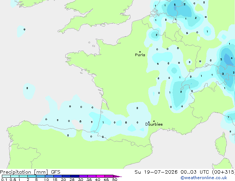Click the (00+315) forecast offset text
Image resolution: width=235 pixels, height=181 pixels.
coord(224,172)
